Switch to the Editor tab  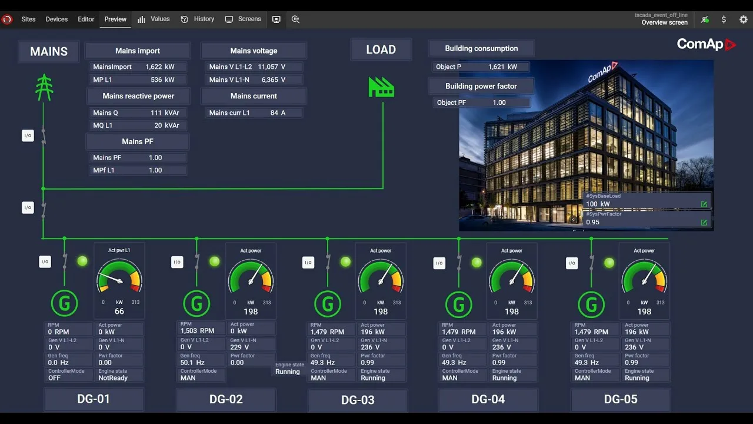pyautogui.click(x=86, y=19)
